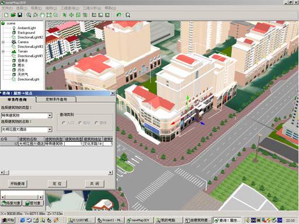299x224 pixels.
Task: Click the results table scrollbar right arrow
Action: [110, 172]
